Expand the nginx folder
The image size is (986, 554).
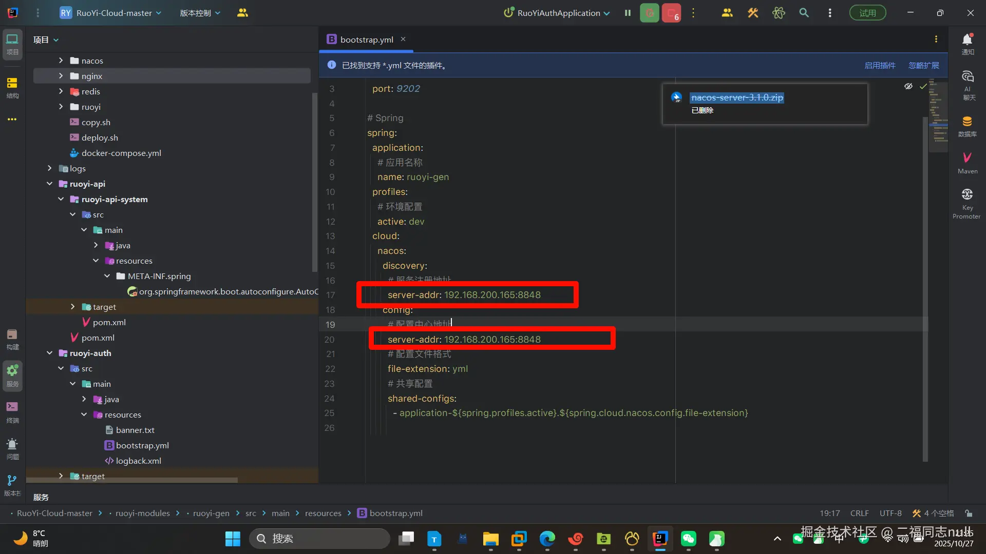[x=61, y=76]
